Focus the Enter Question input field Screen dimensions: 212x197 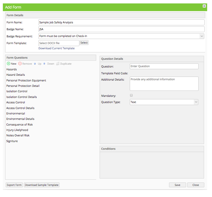[x=164, y=66]
